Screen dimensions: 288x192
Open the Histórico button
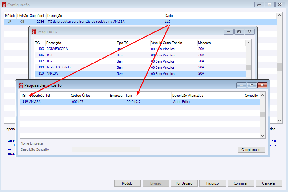[212, 183]
